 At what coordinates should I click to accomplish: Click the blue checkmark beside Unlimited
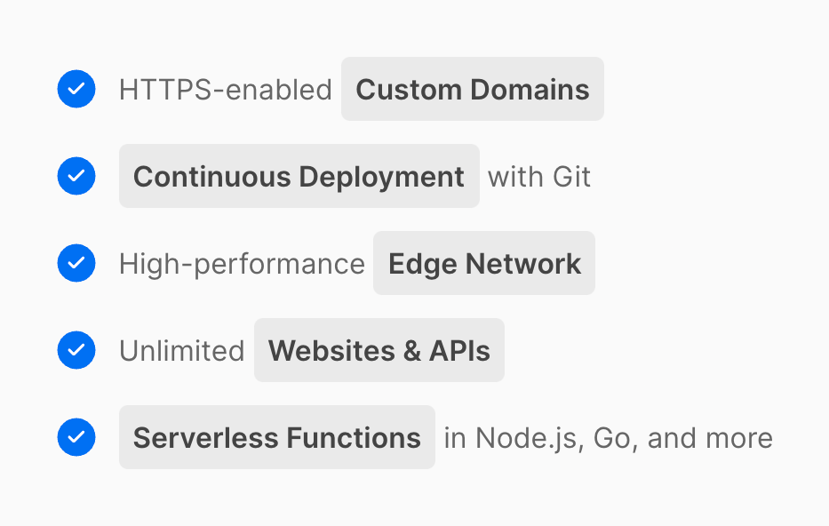[x=76, y=350]
